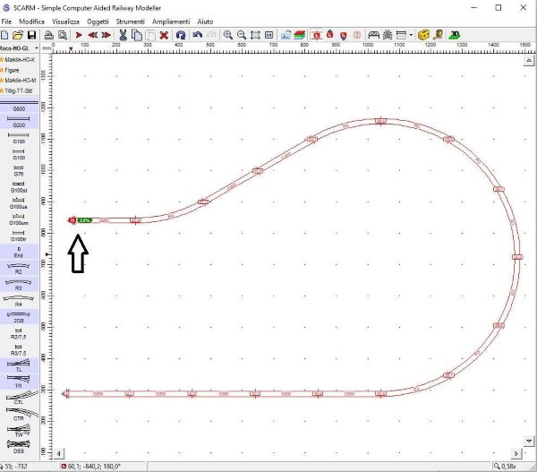Select the R2 curved track piece

click(x=19, y=267)
